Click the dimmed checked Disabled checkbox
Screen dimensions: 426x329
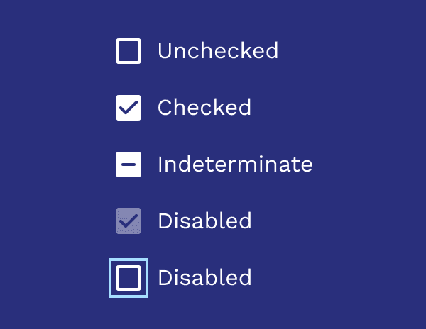pos(129,221)
